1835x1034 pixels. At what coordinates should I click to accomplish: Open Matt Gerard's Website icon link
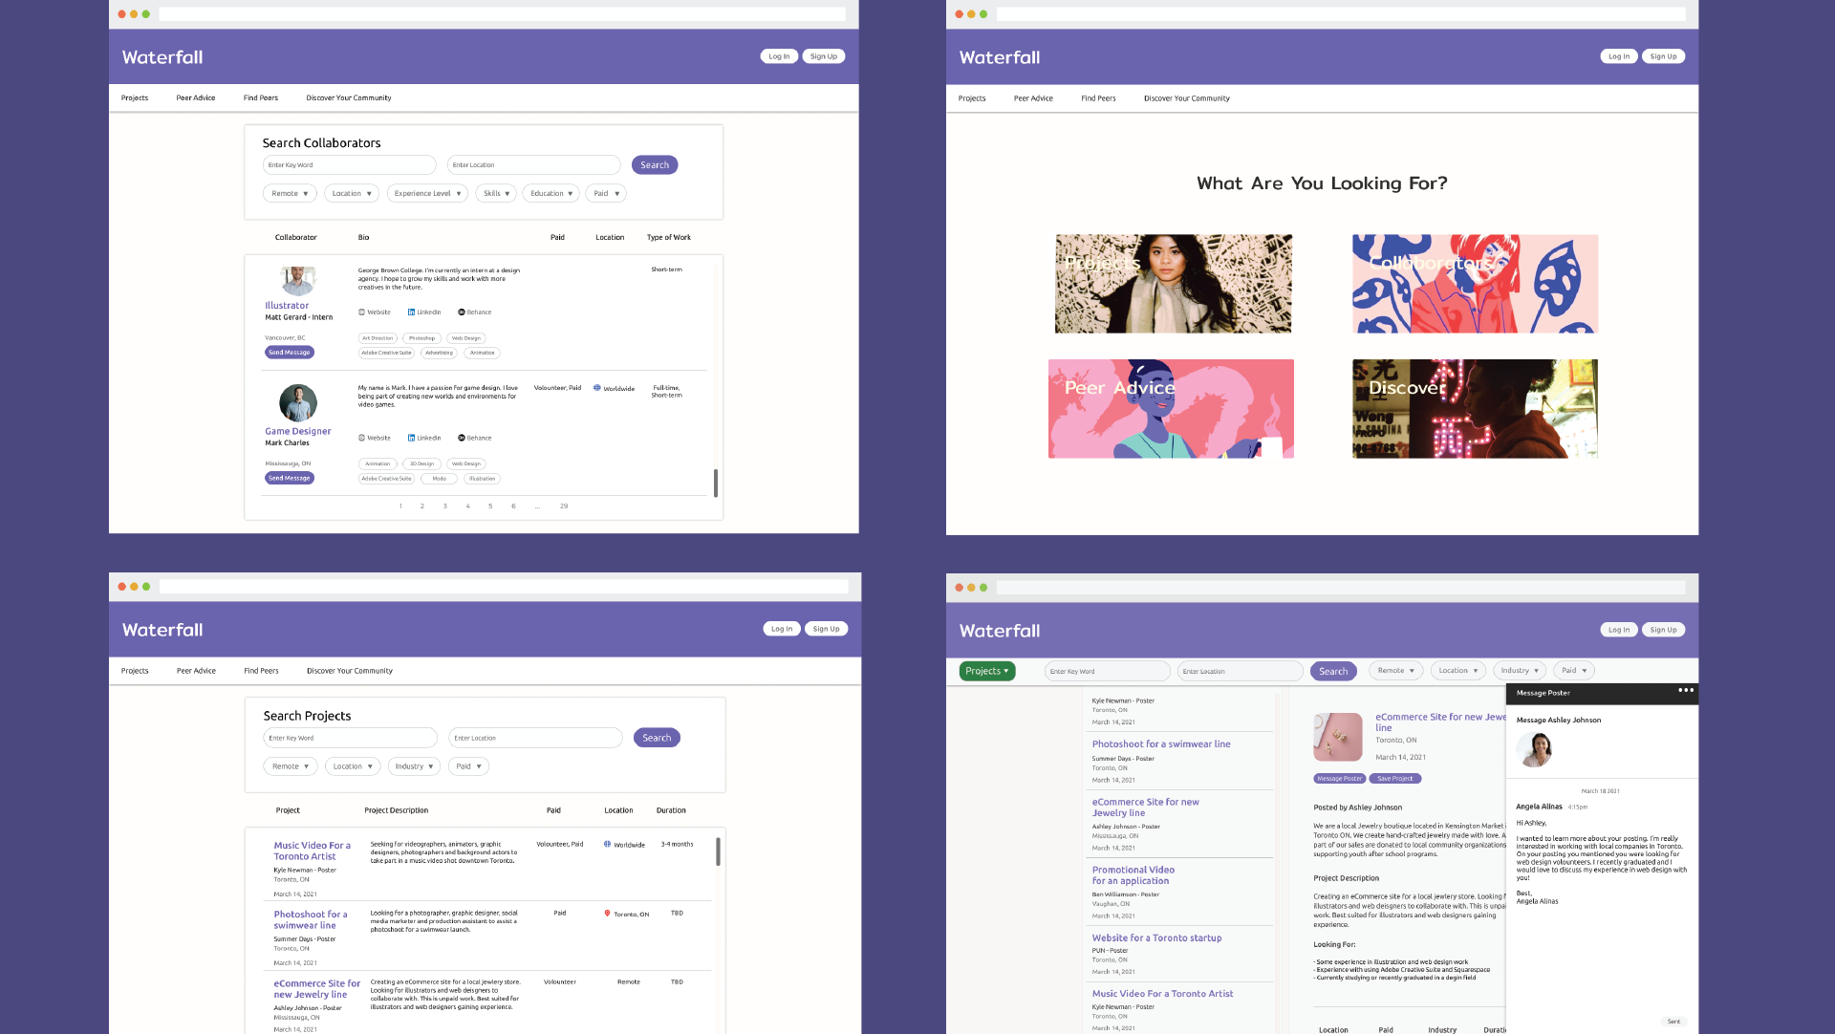[361, 312]
